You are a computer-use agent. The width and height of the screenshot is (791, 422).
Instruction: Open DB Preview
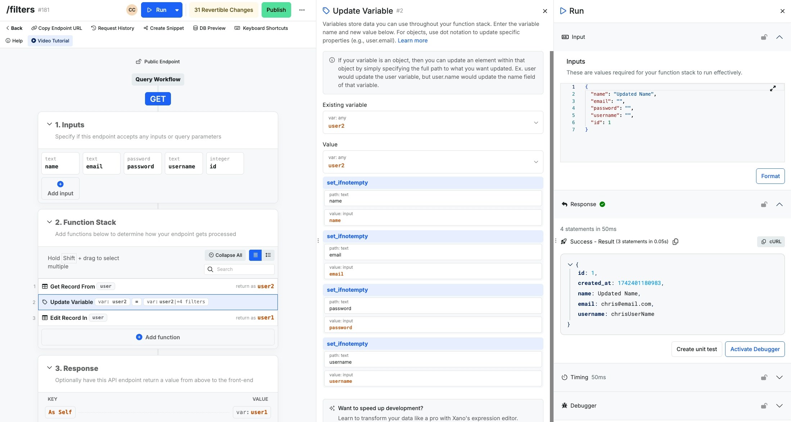click(209, 28)
